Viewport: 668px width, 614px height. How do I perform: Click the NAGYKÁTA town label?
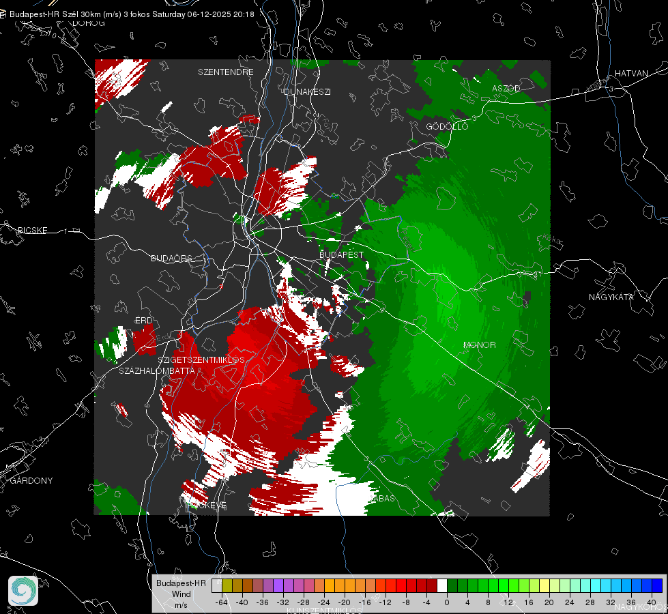[x=611, y=297]
